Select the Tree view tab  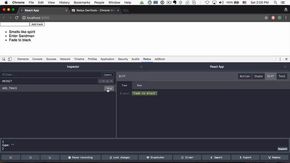[124, 86]
